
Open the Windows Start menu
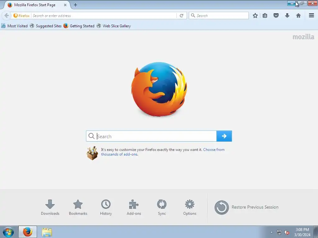8,232
